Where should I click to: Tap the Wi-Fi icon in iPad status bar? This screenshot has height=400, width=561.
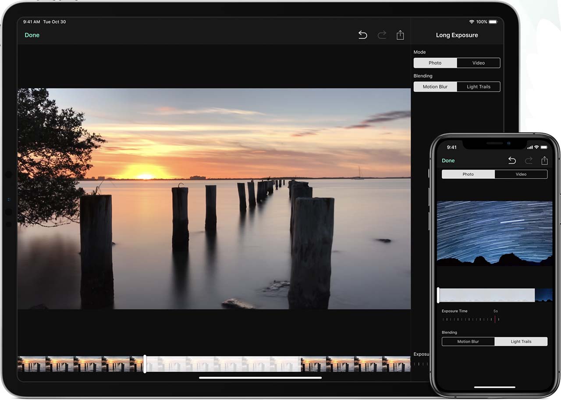tap(472, 21)
